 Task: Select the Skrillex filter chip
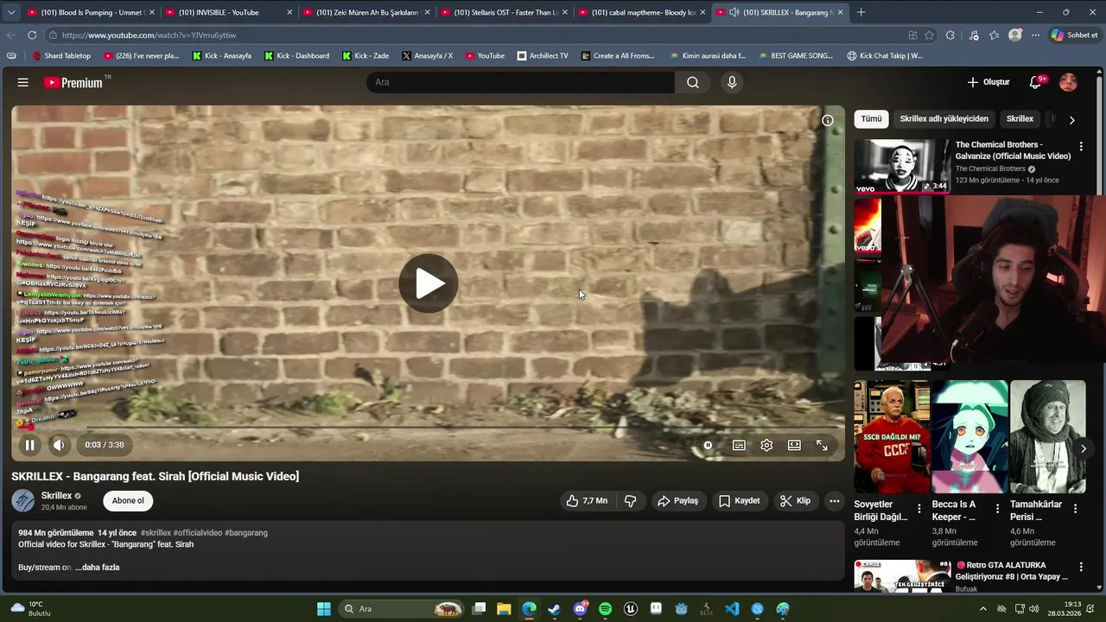(1020, 119)
